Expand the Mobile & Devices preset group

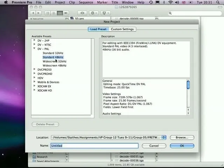[x=34, y=82]
